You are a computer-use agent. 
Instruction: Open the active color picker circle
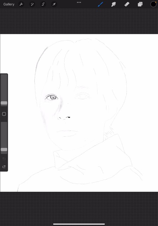click(153, 4)
